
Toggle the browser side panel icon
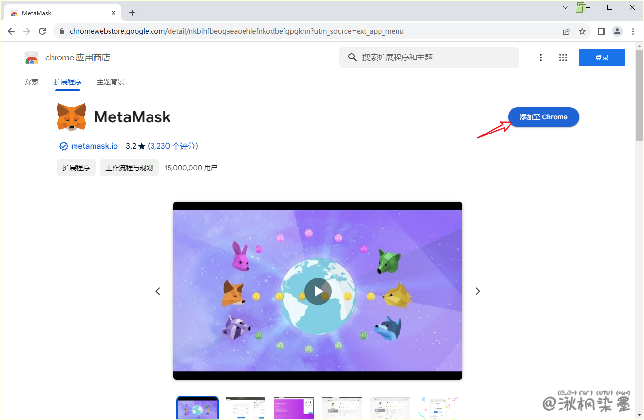tap(602, 31)
